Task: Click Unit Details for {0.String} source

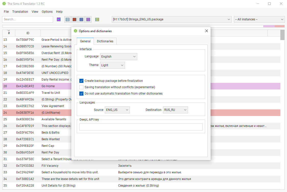Action: 58,185
